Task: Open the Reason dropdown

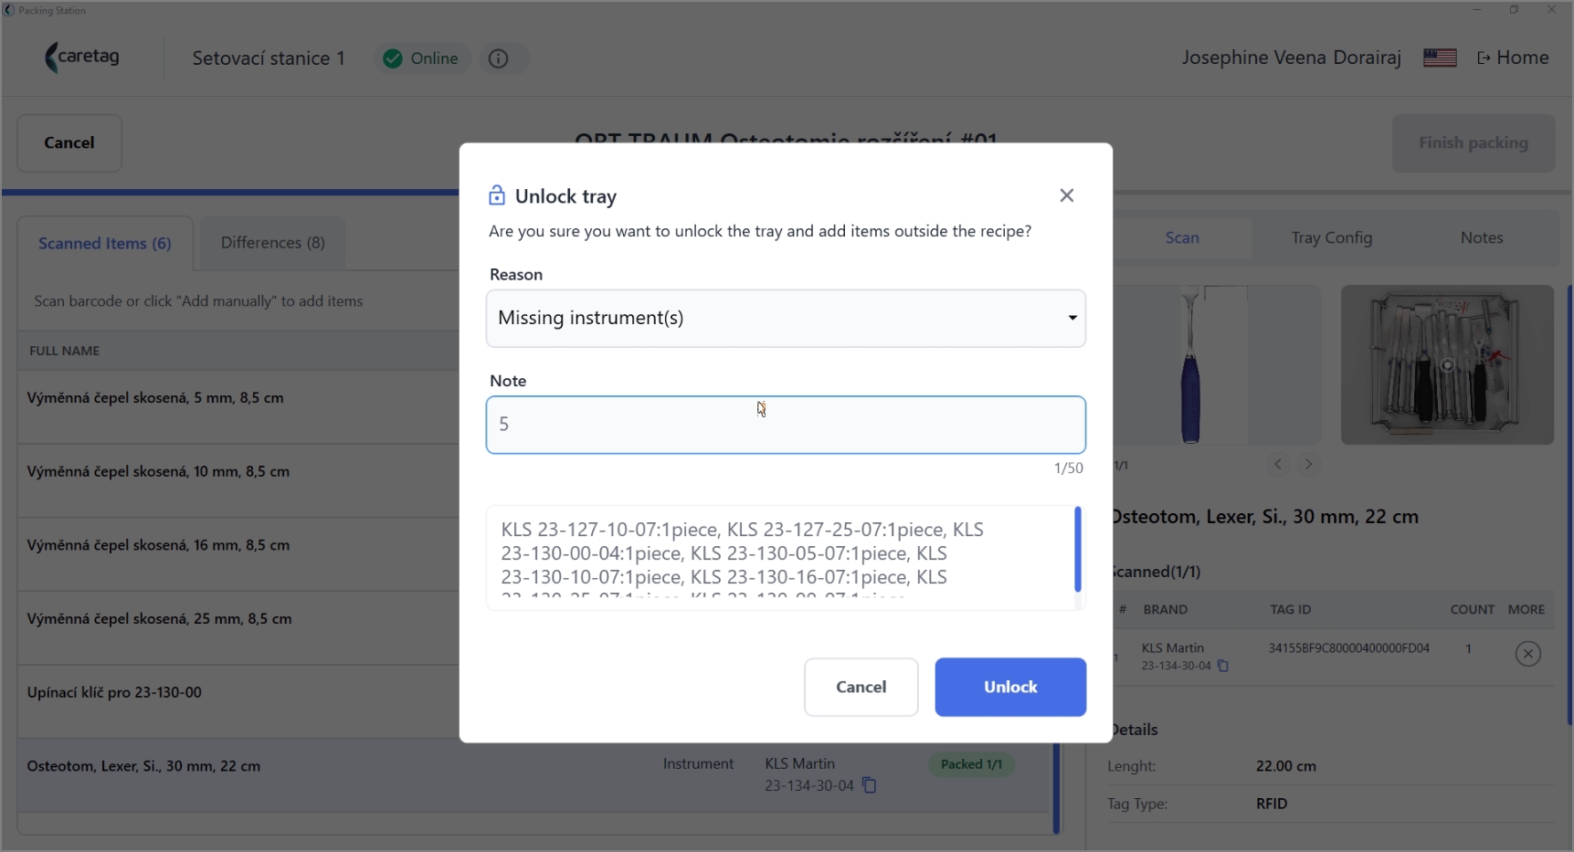Action: tap(786, 319)
